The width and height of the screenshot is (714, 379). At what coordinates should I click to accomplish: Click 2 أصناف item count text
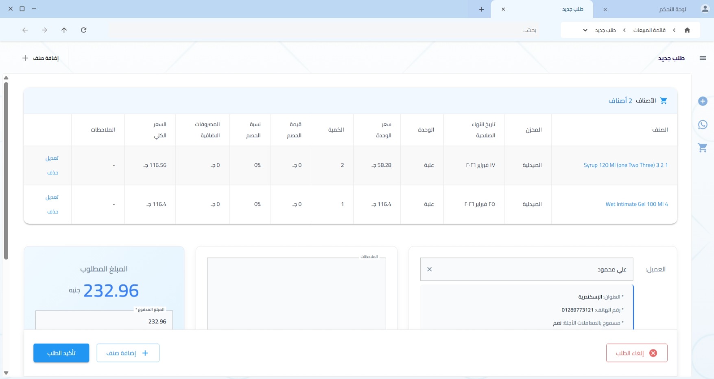coord(620,100)
